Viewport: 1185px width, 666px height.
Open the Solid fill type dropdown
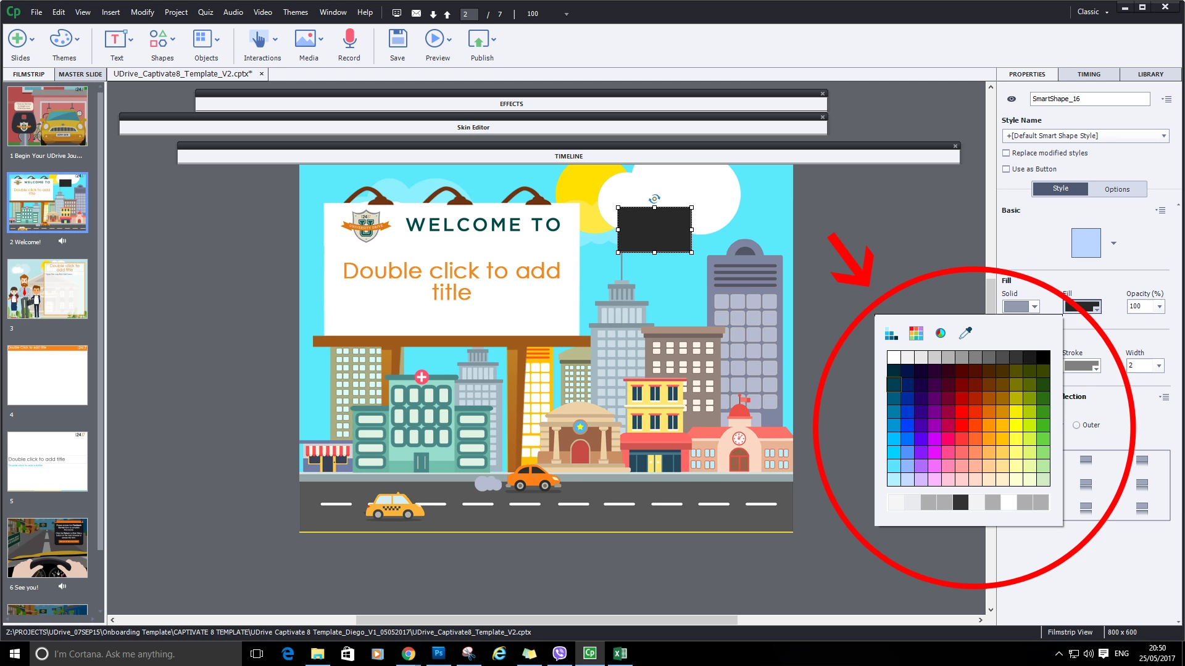[1035, 306]
